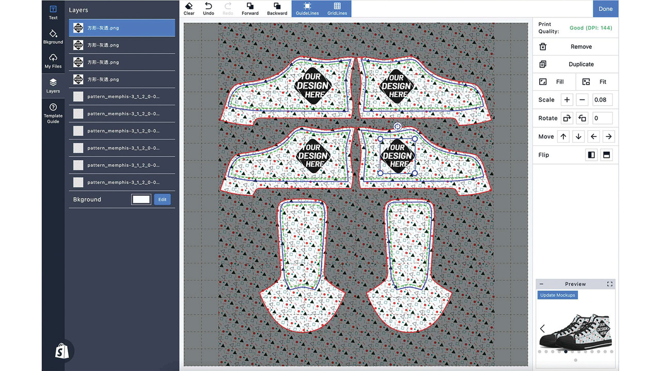Screen dimensions: 661x371
Task: Rotate the layer clockwise
Action: coord(566,118)
